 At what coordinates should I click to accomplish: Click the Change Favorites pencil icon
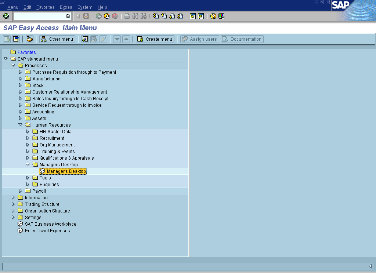click(103, 39)
